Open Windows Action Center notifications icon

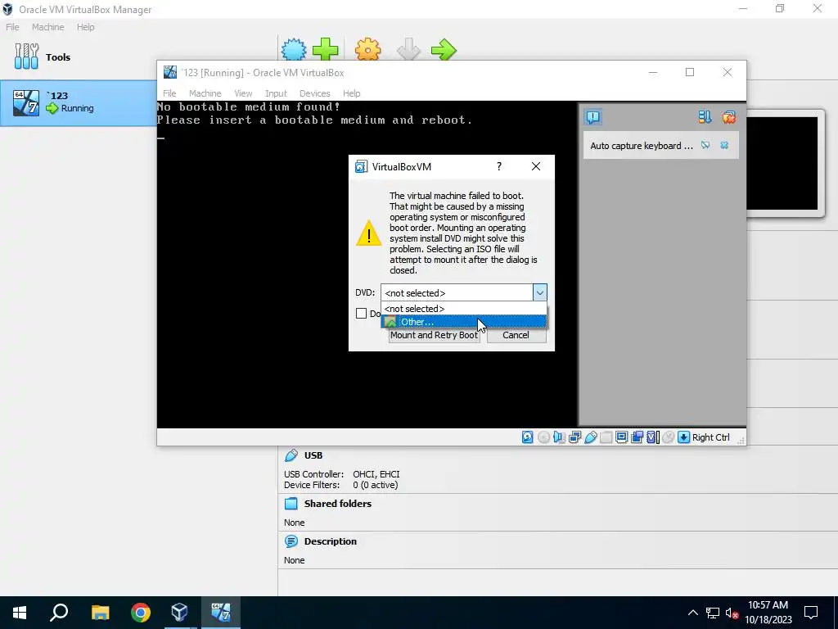(811, 613)
